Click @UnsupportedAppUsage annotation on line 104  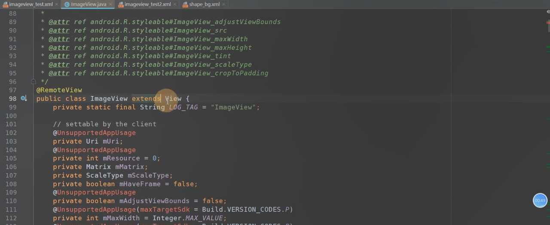95,150
